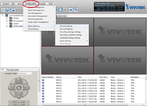Screen dimensions: 147x106
Task: Pan camera down with PTZ down arrow
Action: click(x=19, y=96)
